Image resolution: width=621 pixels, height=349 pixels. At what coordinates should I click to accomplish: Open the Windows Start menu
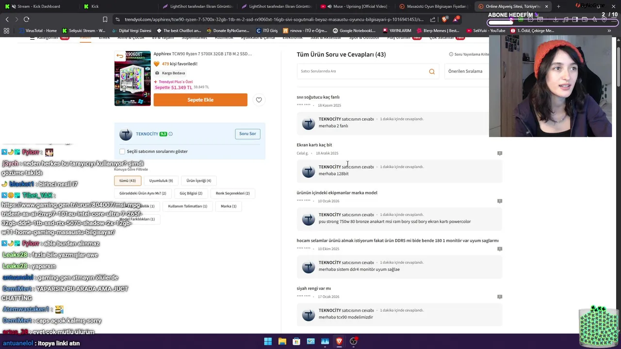(268, 341)
